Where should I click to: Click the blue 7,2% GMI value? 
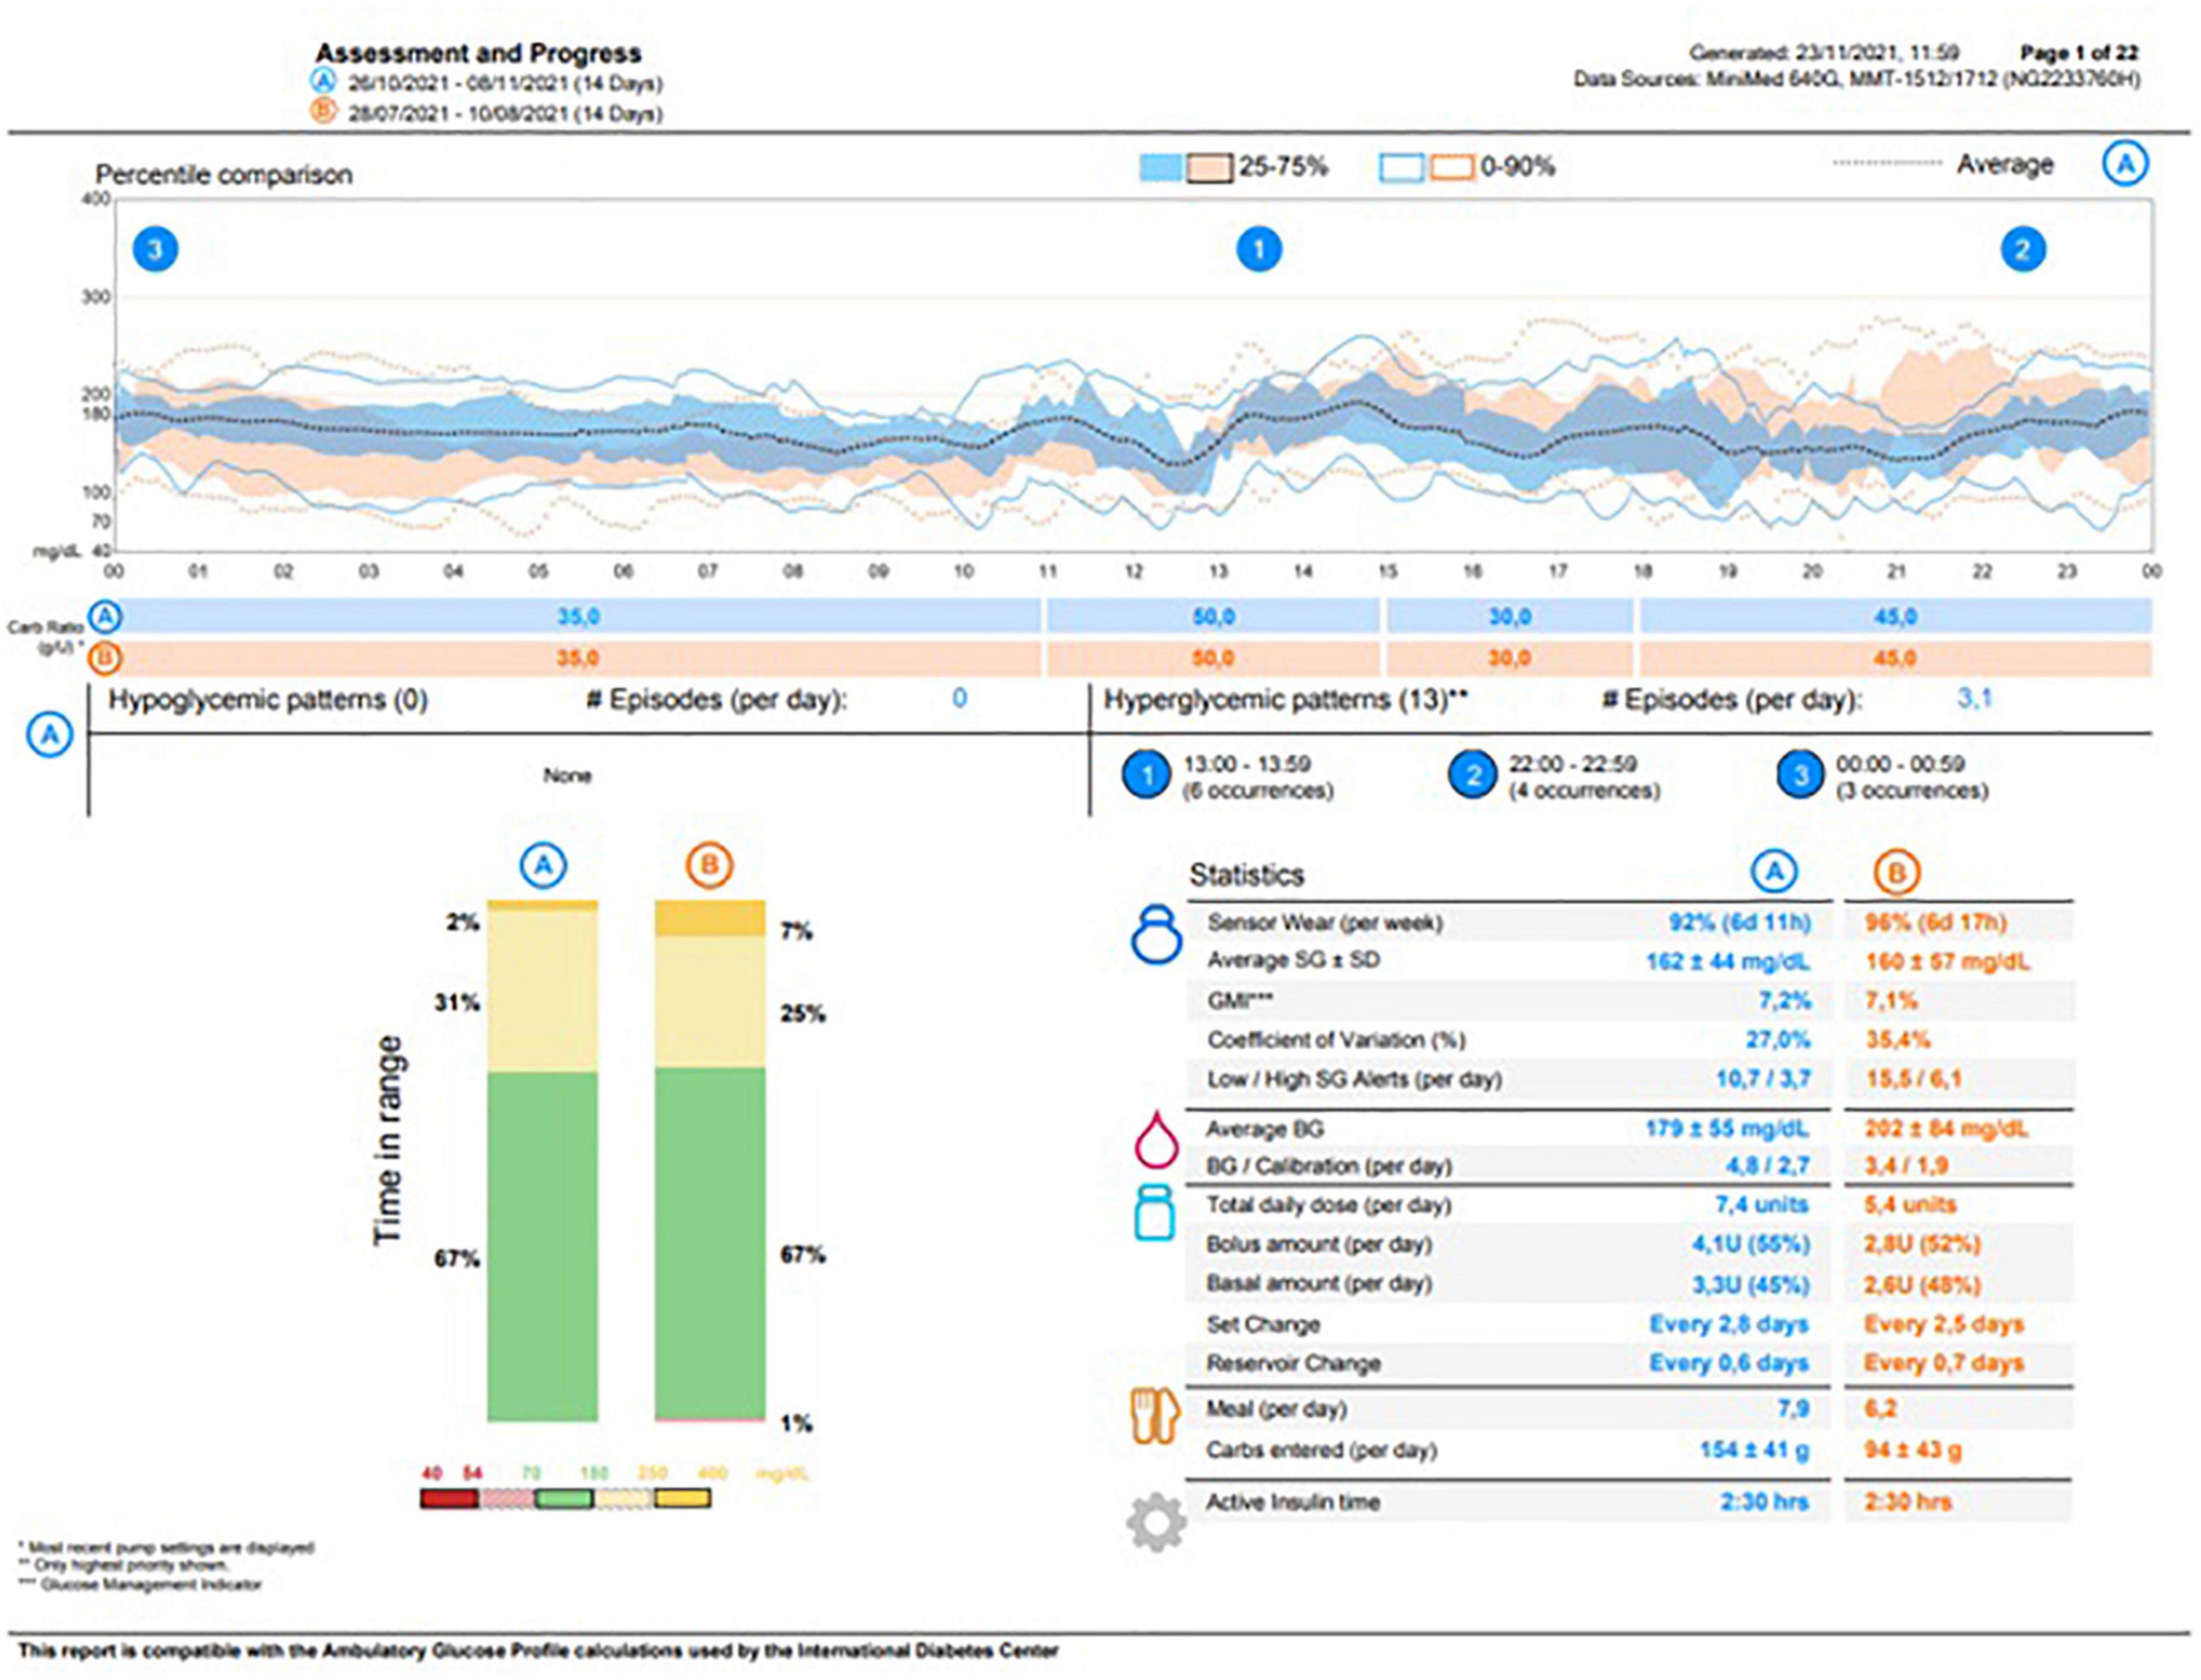coord(1784,1000)
